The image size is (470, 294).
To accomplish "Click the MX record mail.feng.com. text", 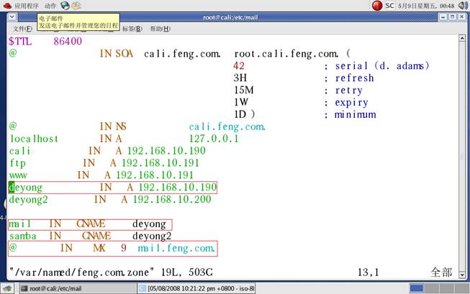I will click(x=176, y=248).
